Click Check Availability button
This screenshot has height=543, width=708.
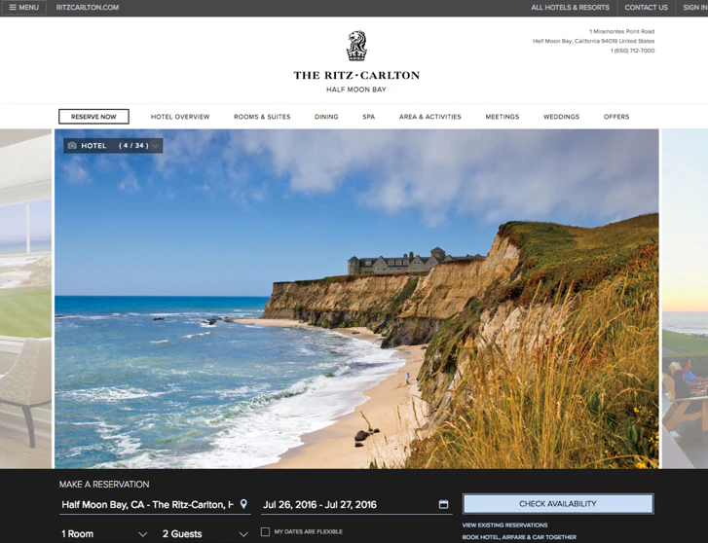[x=558, y=504]
